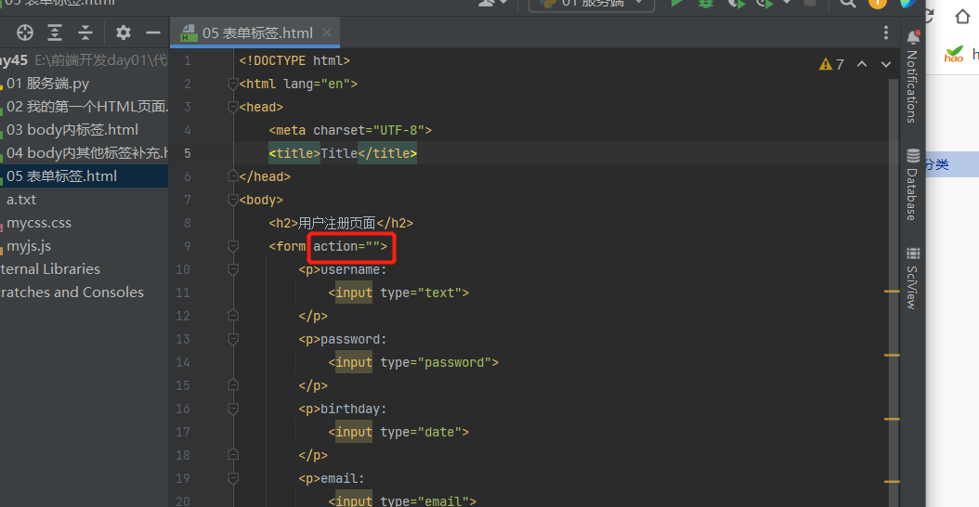Click warning stripe marker beside line 17
Viewport: 979px width, 507px height.
pyautogui.click(x=893, y=419)
